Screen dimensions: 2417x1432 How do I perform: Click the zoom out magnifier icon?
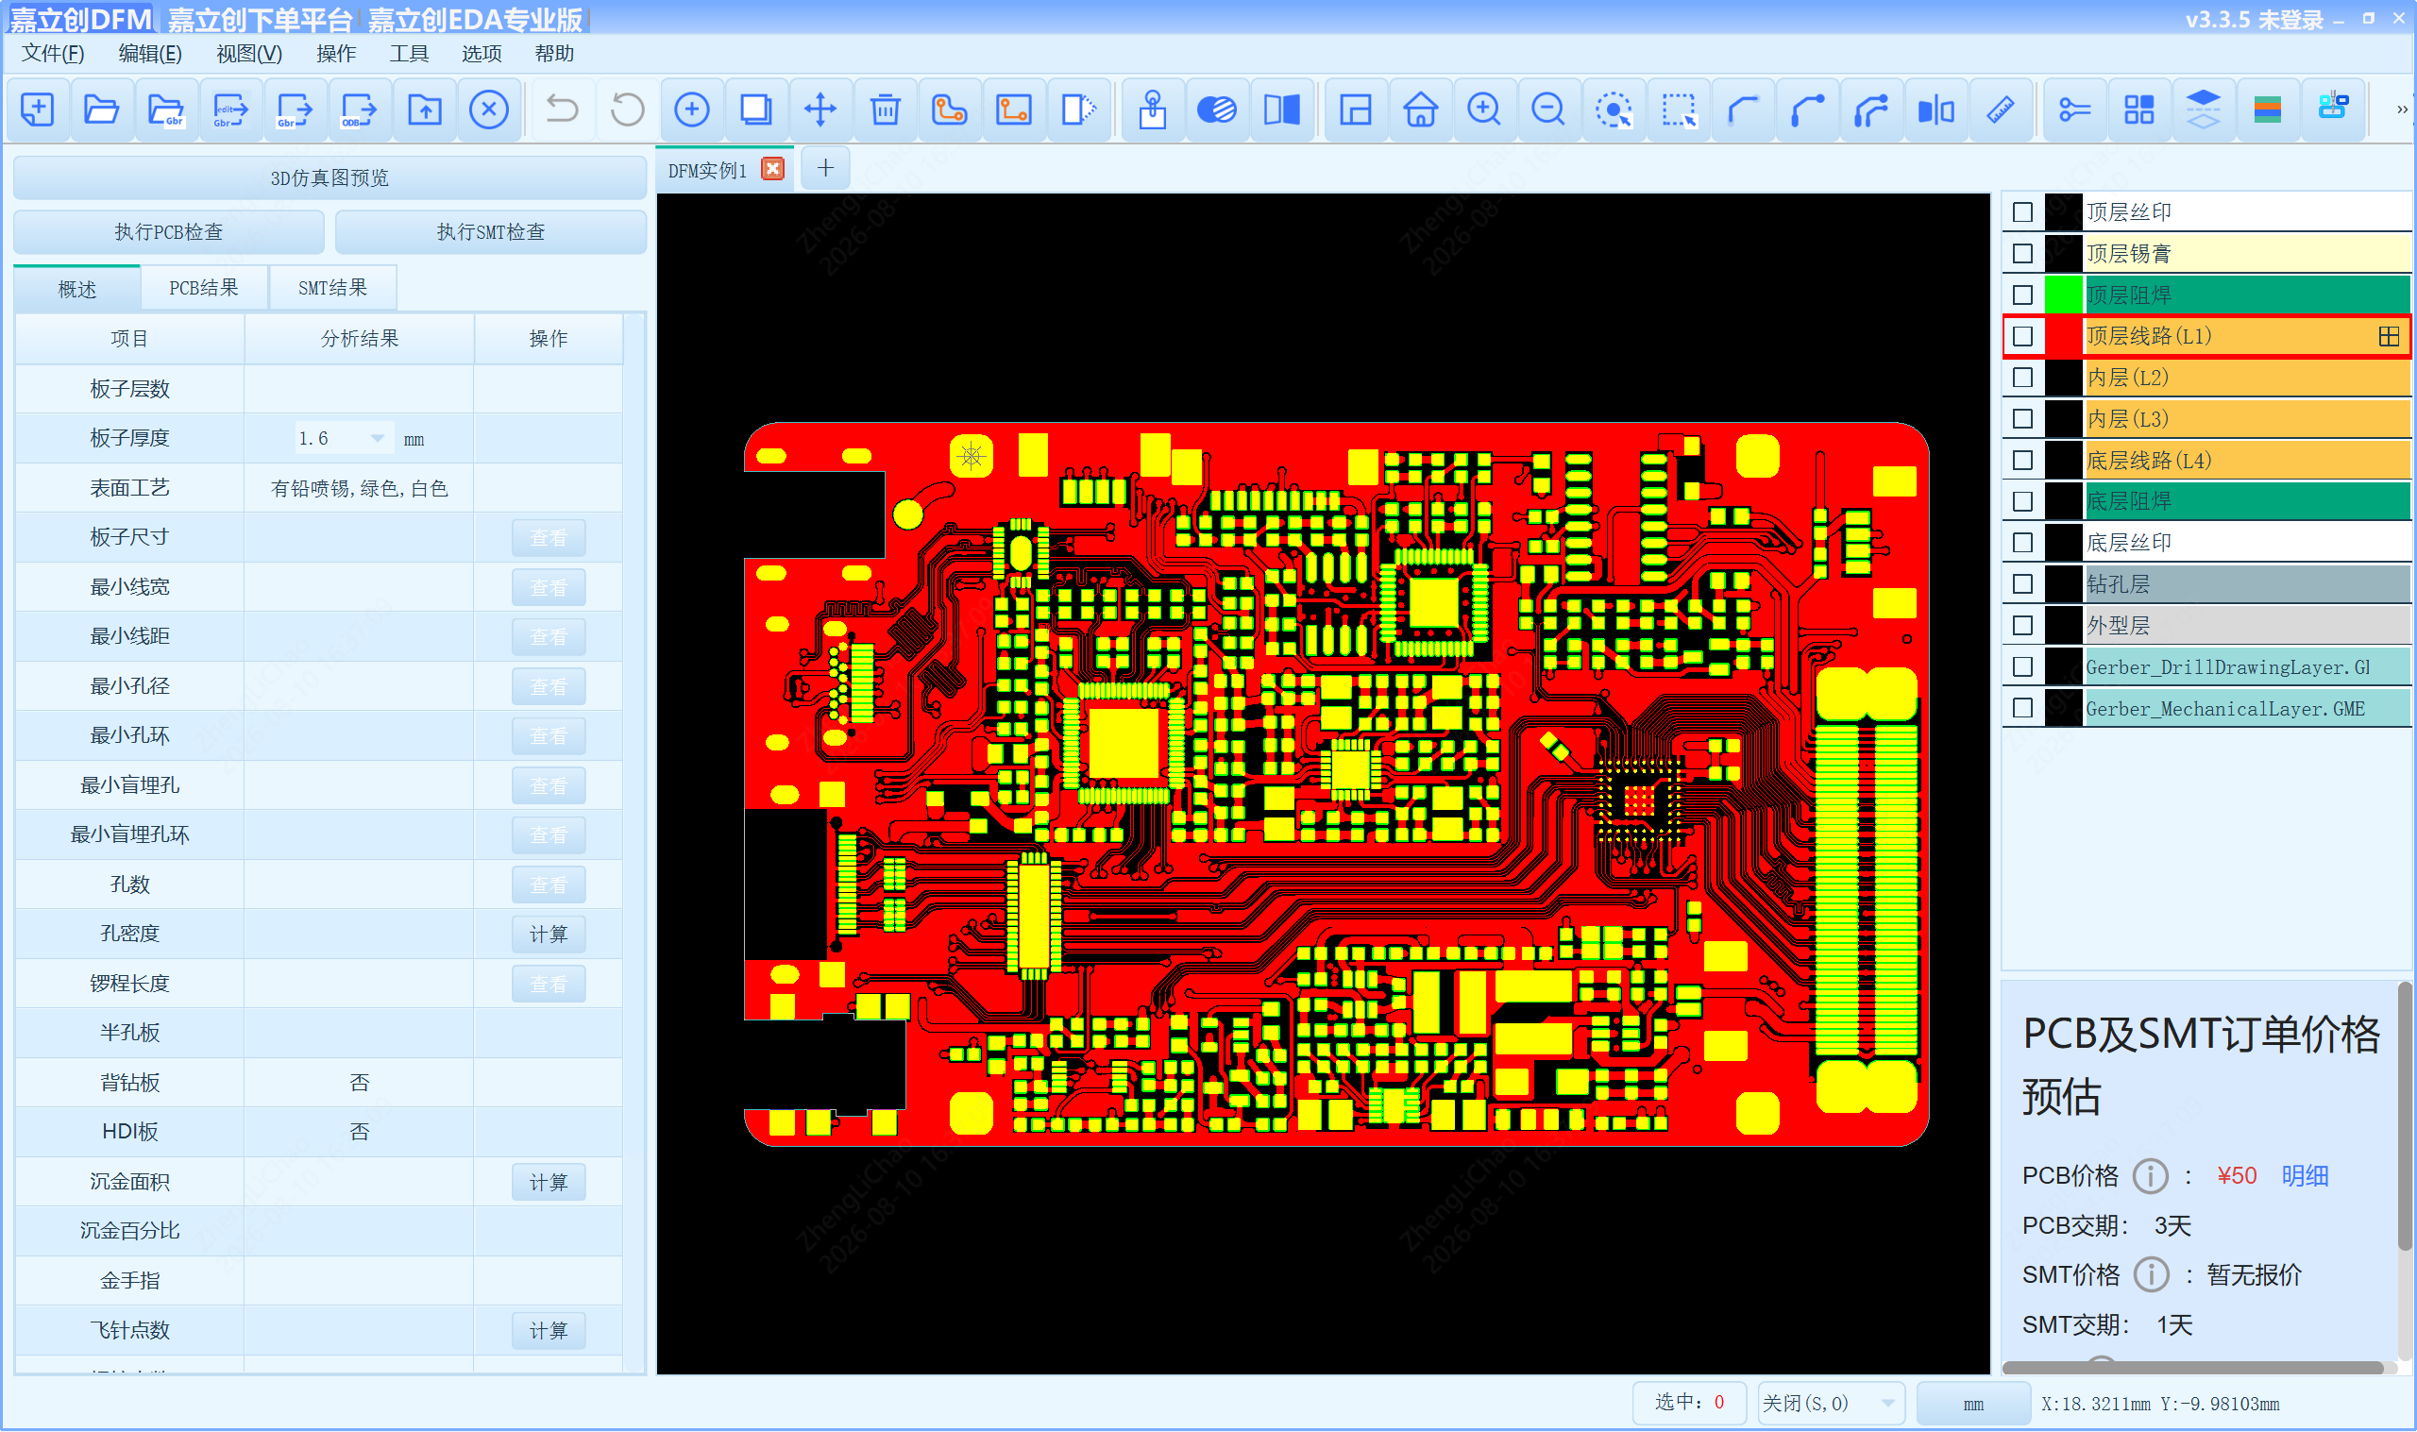tap(1548, 110)
